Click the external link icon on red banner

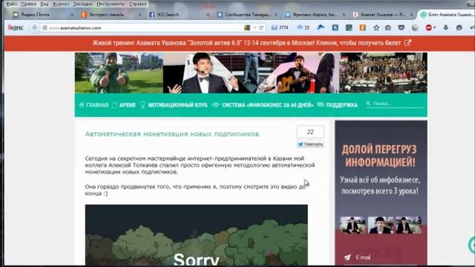(x=407, y=43)
